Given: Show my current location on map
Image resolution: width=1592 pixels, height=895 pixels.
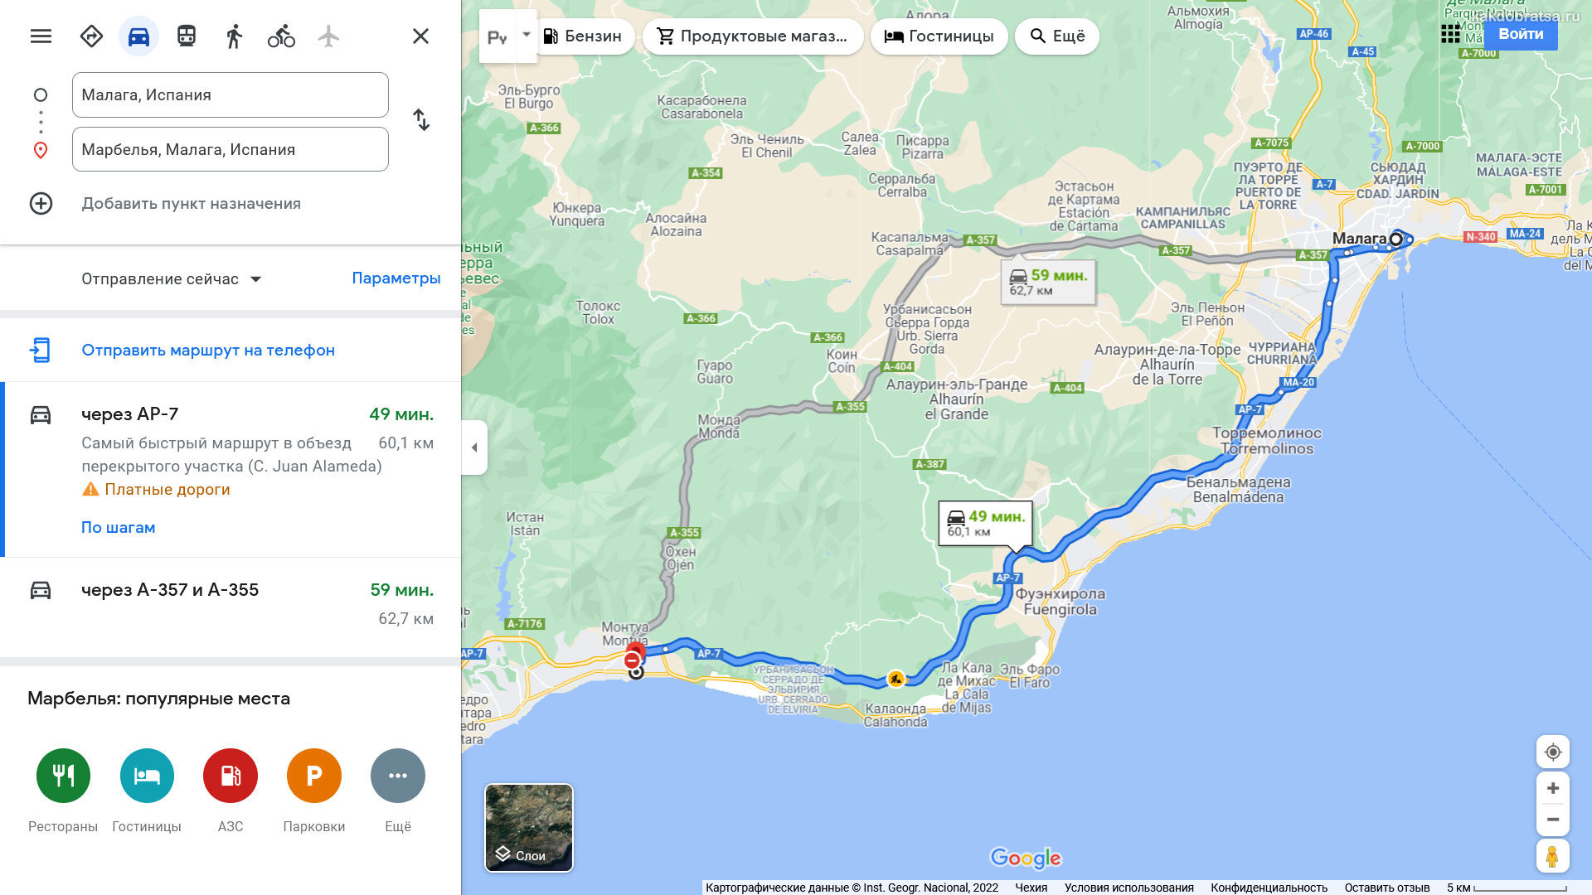Looking at the screenshot, I should (x=1553, y=752).
